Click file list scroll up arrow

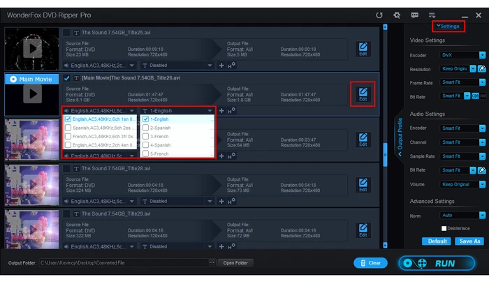pyautogui.click(x=385, y=27)
